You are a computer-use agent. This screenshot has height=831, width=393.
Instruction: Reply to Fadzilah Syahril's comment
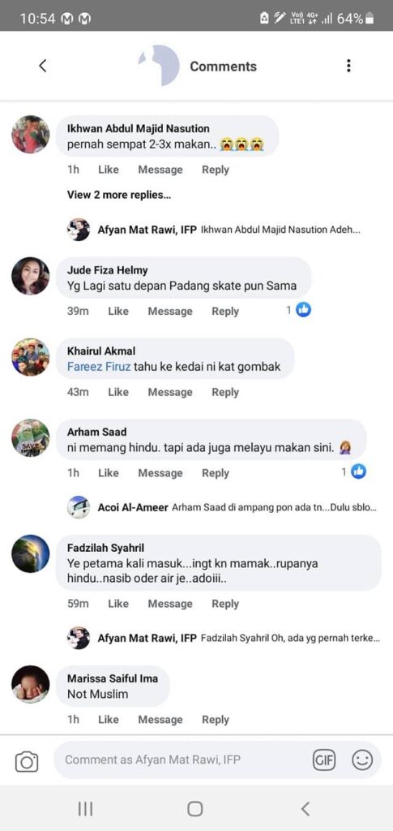click(x=225, y=604)
